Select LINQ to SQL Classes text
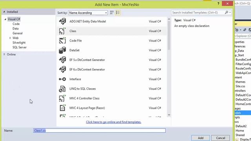The height and width of the screenshot is (141, 251). point(82,89)
